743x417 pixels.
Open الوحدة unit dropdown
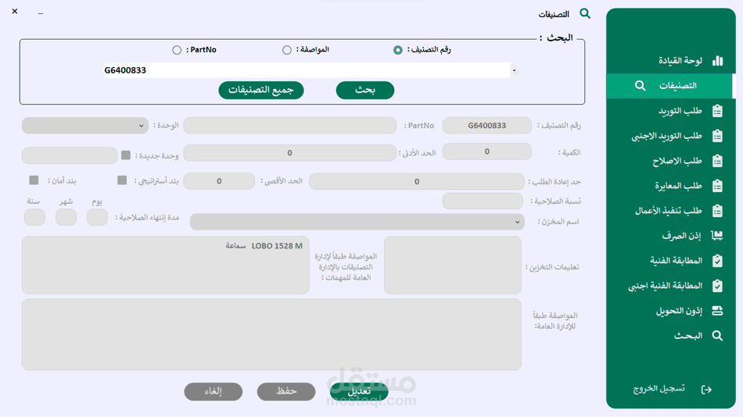tap(84, 126)
